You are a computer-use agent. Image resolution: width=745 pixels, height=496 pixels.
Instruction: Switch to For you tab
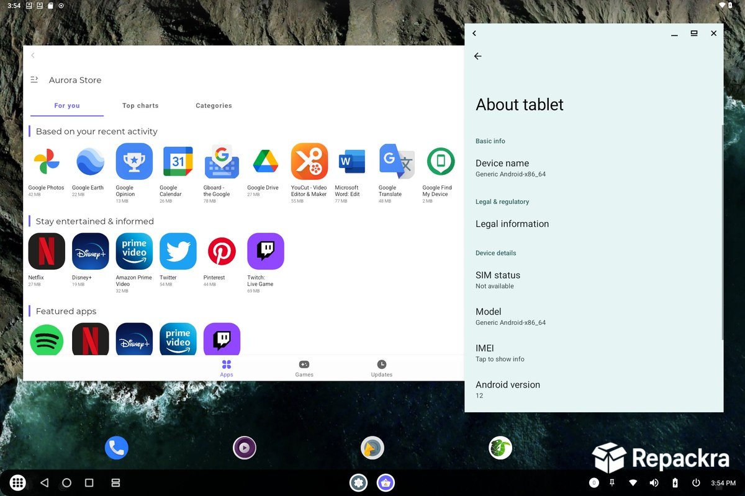pyautogui.click(x=67, y=106)
